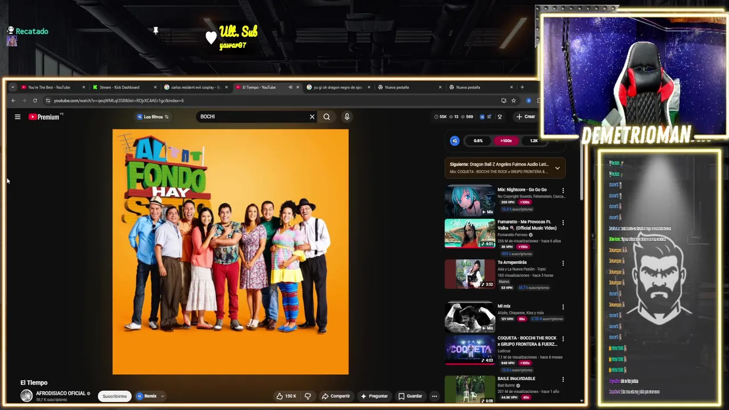Open the tab search dropdown arrow
This screenshot has width=729, height=410.
[x=13, y=87]
